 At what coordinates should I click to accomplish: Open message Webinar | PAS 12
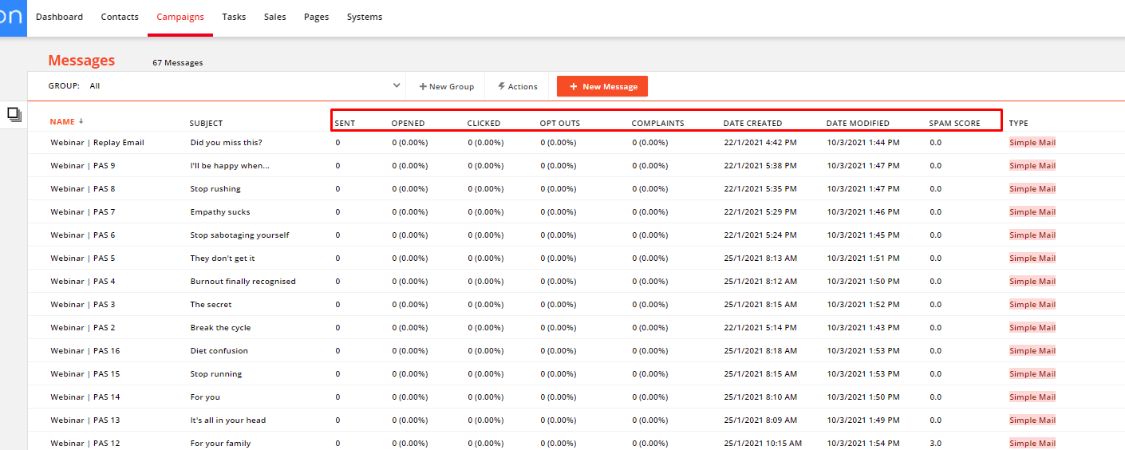pos(85,444)
